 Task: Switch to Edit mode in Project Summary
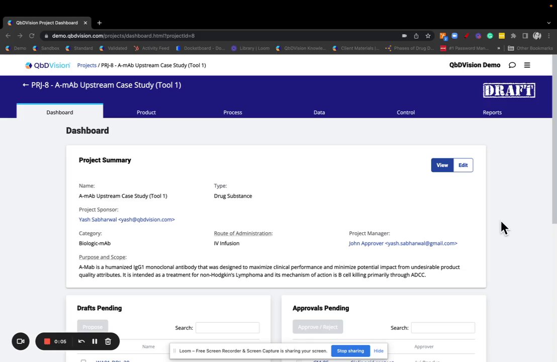pos(463,165)
